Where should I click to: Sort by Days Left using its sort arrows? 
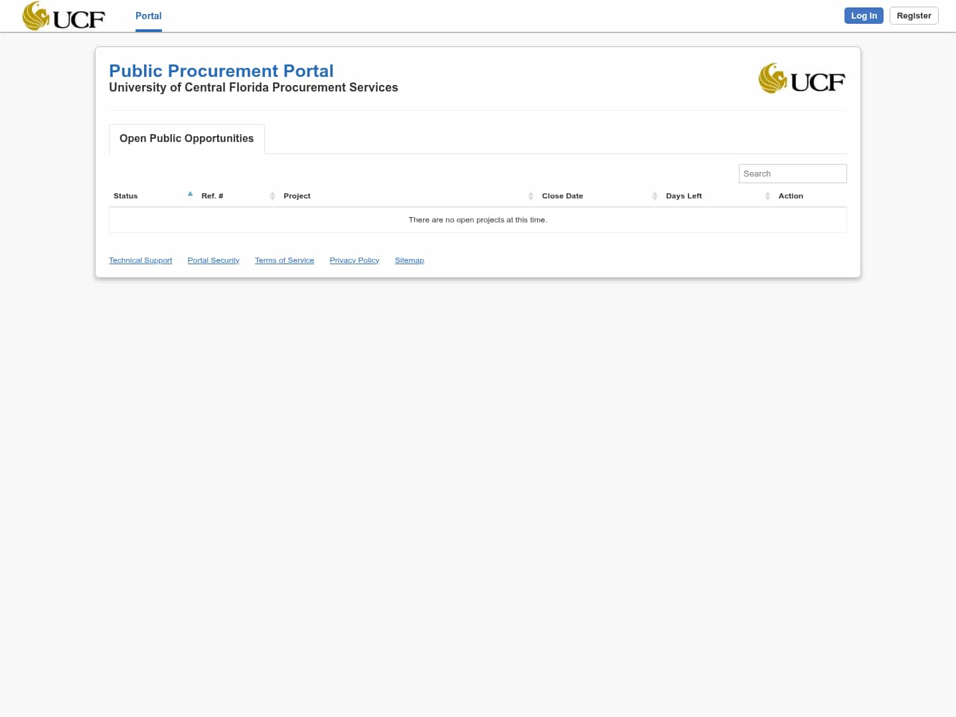(x=767, y=196)
